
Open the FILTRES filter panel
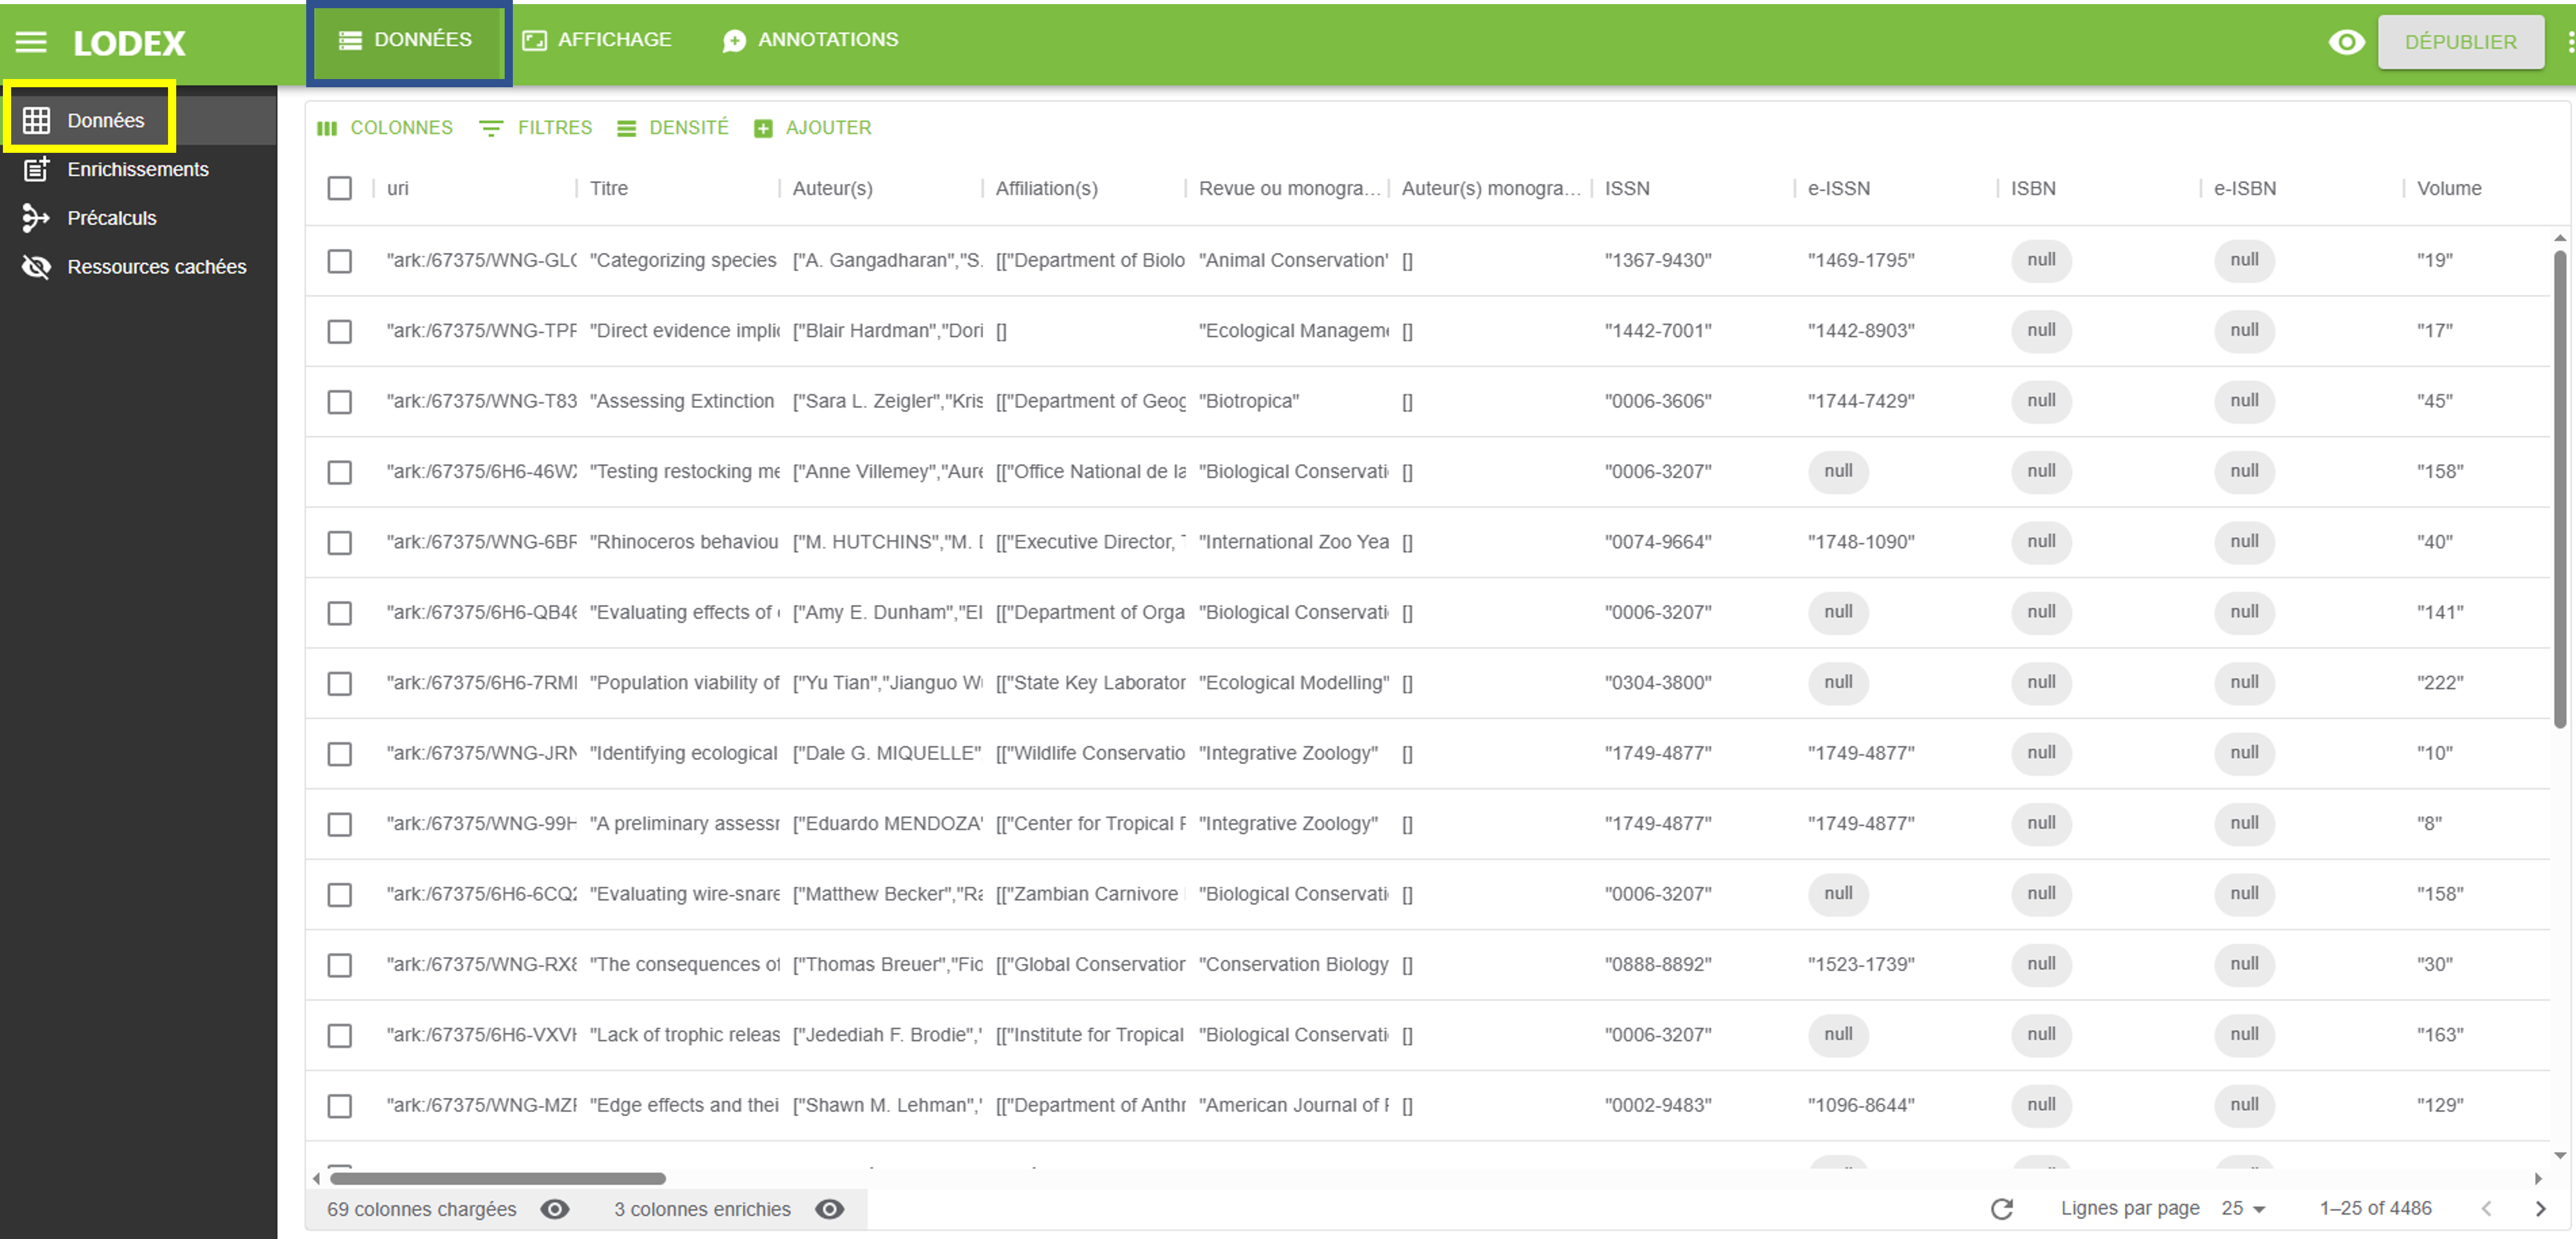[536, 128]
